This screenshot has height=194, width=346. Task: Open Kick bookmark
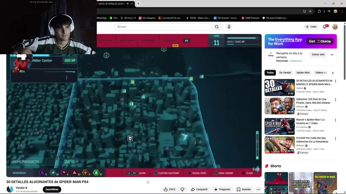pos(114,18)
